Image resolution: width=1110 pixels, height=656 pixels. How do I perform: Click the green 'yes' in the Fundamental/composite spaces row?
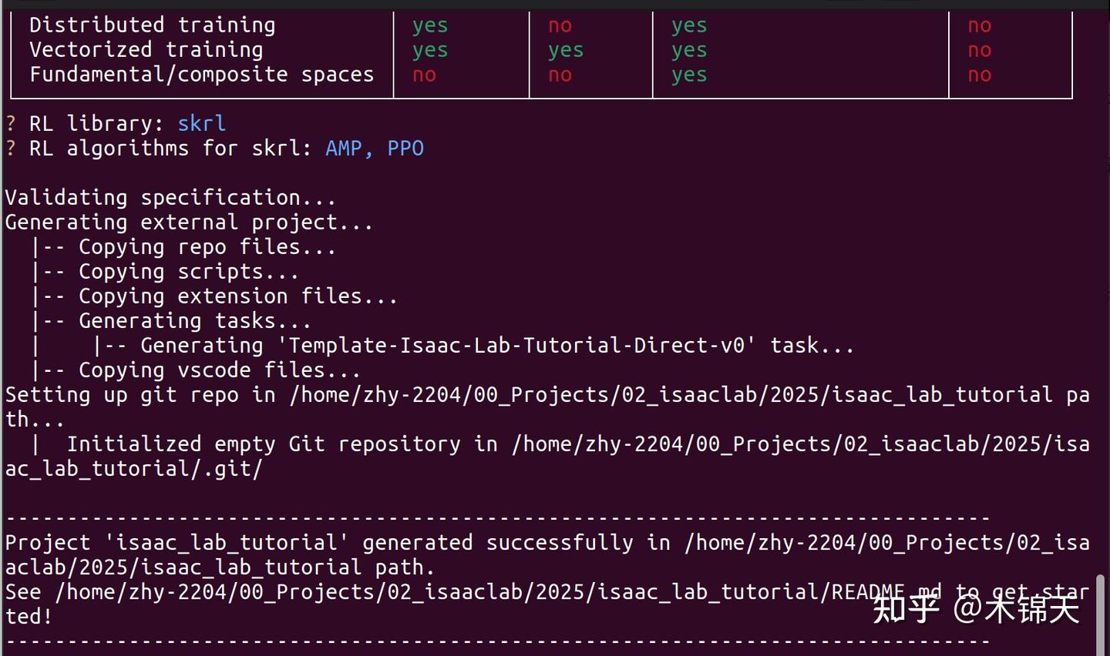point(689,75)
